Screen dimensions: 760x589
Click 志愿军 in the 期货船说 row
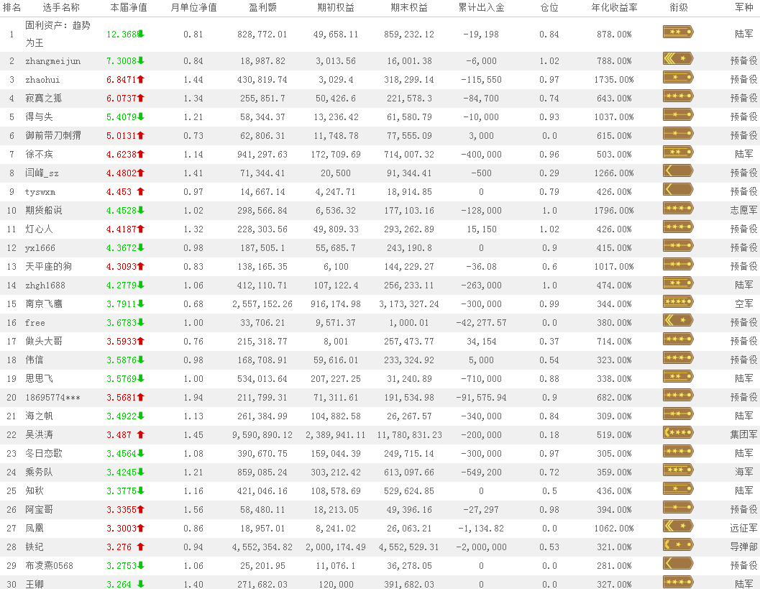coord(743,210)
